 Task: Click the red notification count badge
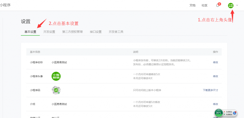[x=219, y=4]
